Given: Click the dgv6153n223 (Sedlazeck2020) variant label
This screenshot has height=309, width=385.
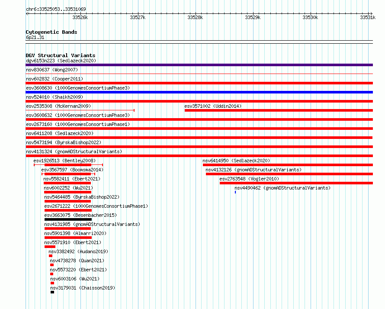Looking at the screenshot, I should click(x=61, y=61).
